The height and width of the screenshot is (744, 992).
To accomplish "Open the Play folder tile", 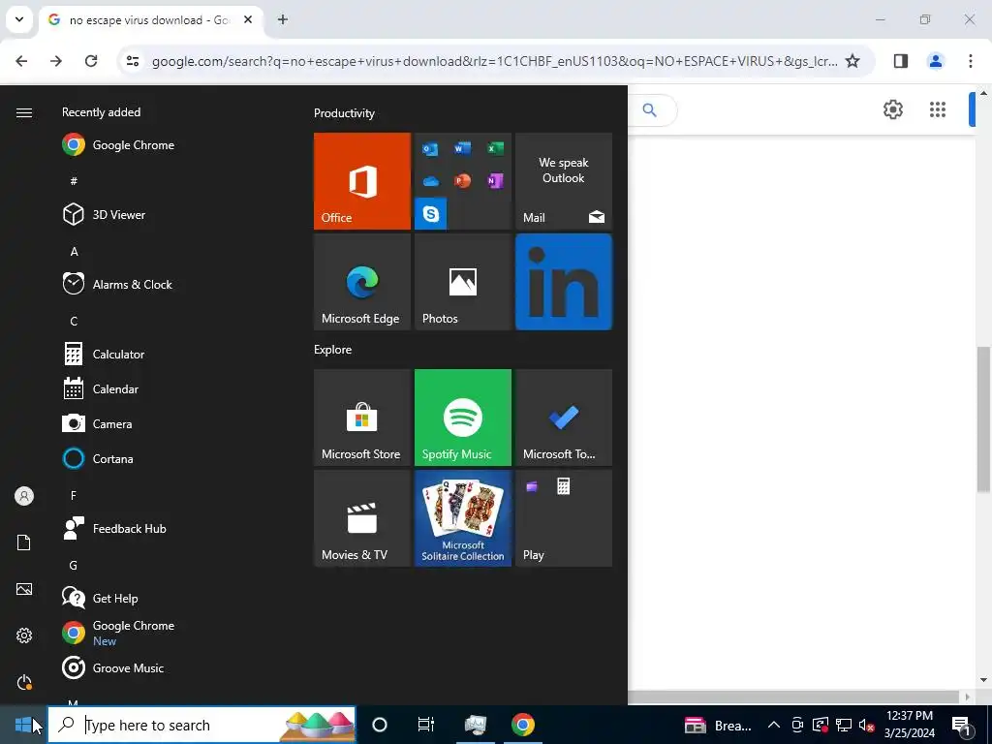I will (x=564, y=518).
